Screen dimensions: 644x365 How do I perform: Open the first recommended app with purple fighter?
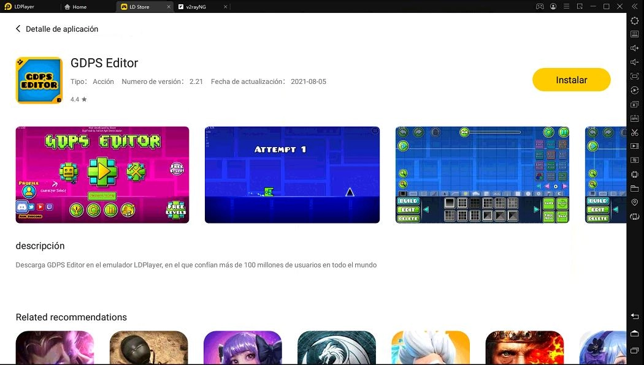pos(55,347)
